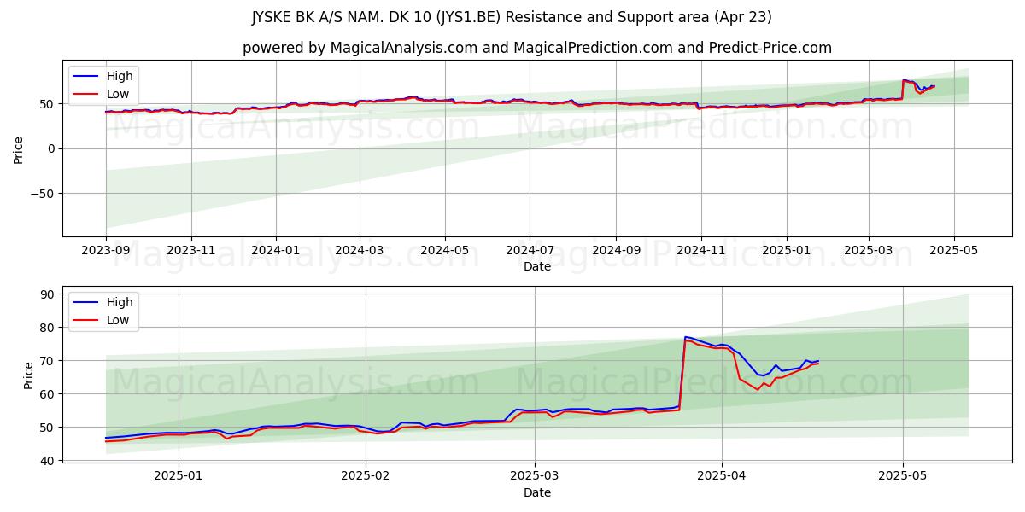Screen dimensions: 1025x512
Task: Click the '2024-09' tick label
Action: pos(615,251)
